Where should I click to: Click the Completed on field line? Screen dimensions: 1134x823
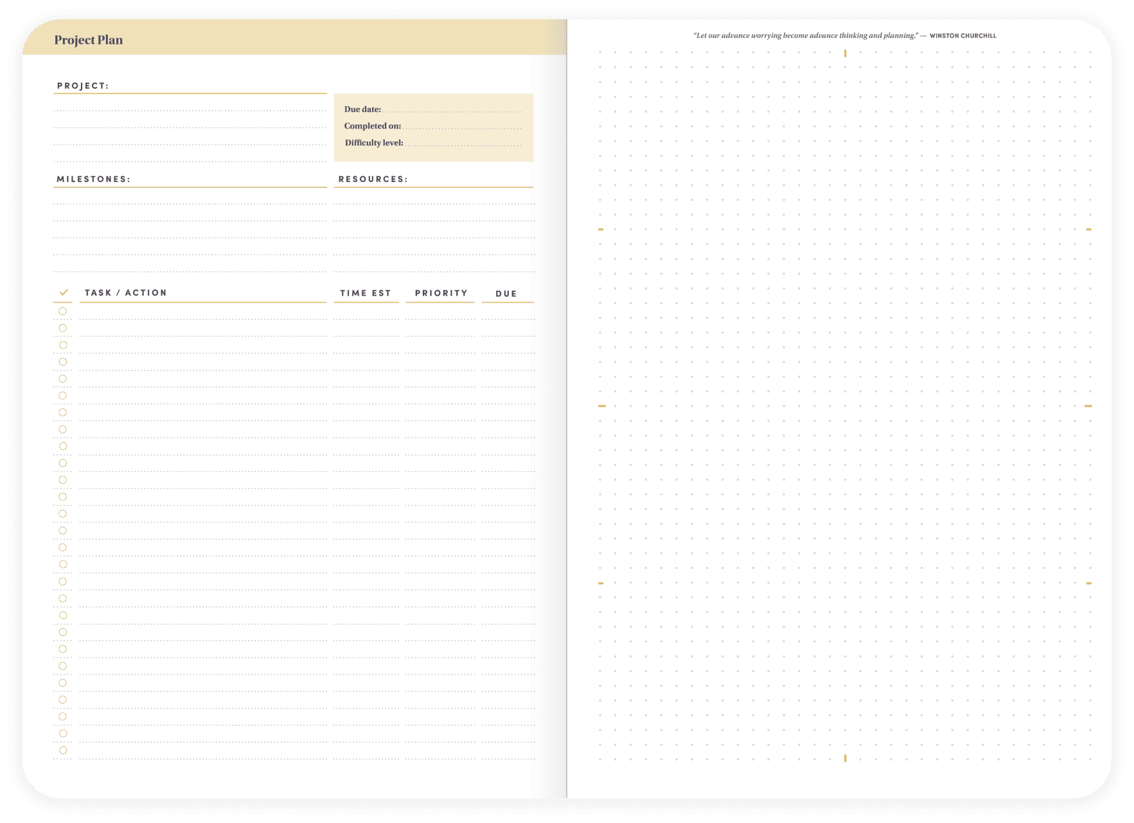[462, 127]
